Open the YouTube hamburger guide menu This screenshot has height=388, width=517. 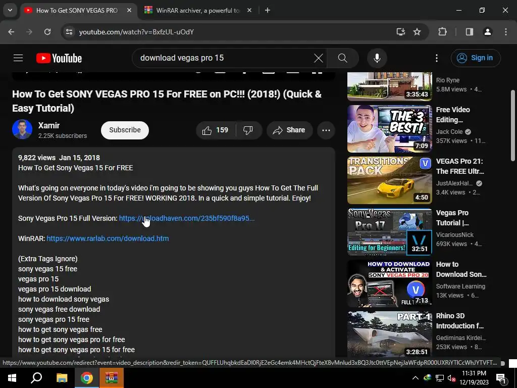click(18, 58)
